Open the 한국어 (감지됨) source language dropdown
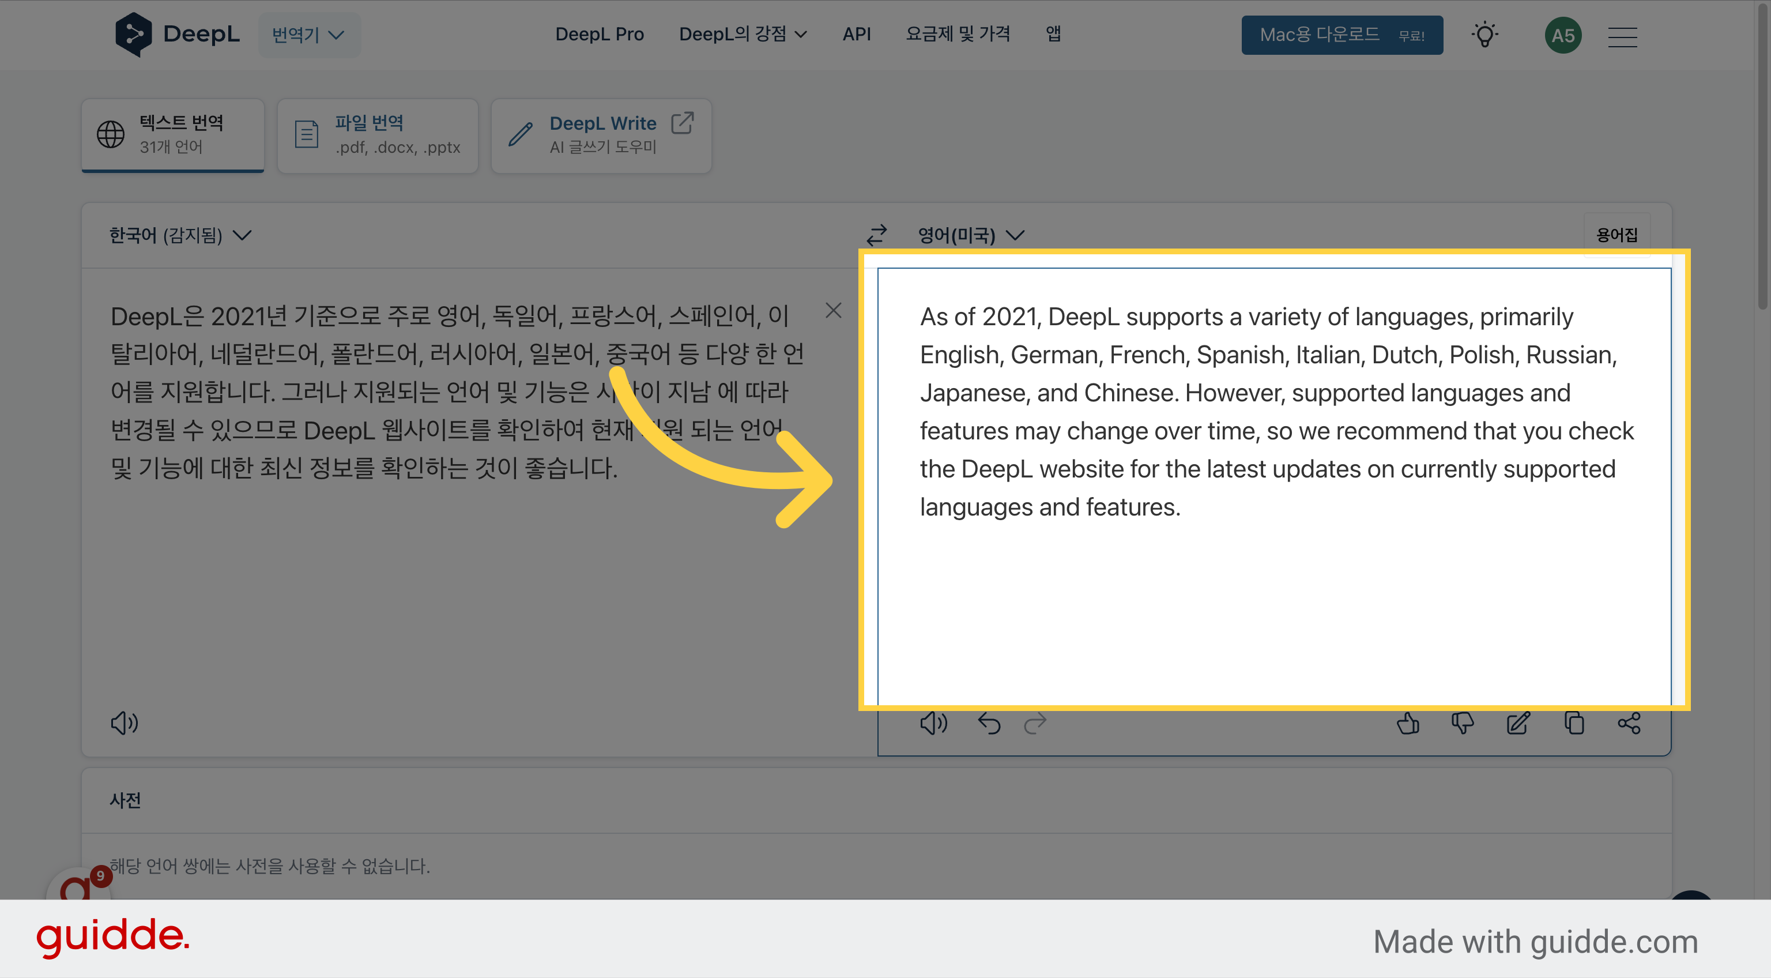The width and height of the screenshot is (1771, 978). pos(181,235)
